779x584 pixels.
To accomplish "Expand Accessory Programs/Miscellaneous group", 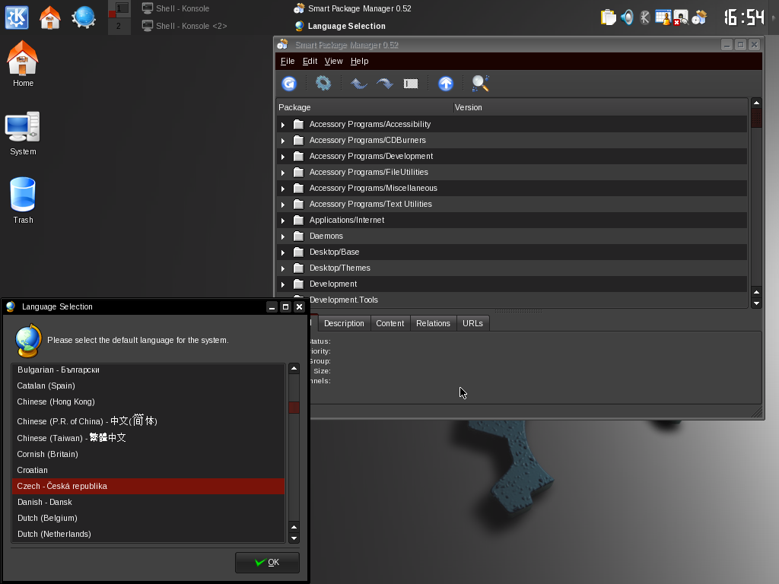I will coord(283,189).
